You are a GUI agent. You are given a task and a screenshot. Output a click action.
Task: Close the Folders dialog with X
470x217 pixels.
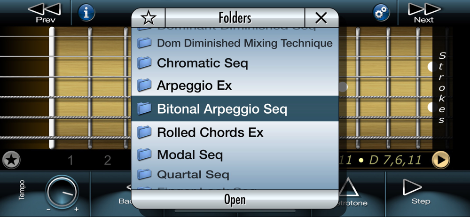[x=321, y=18]
